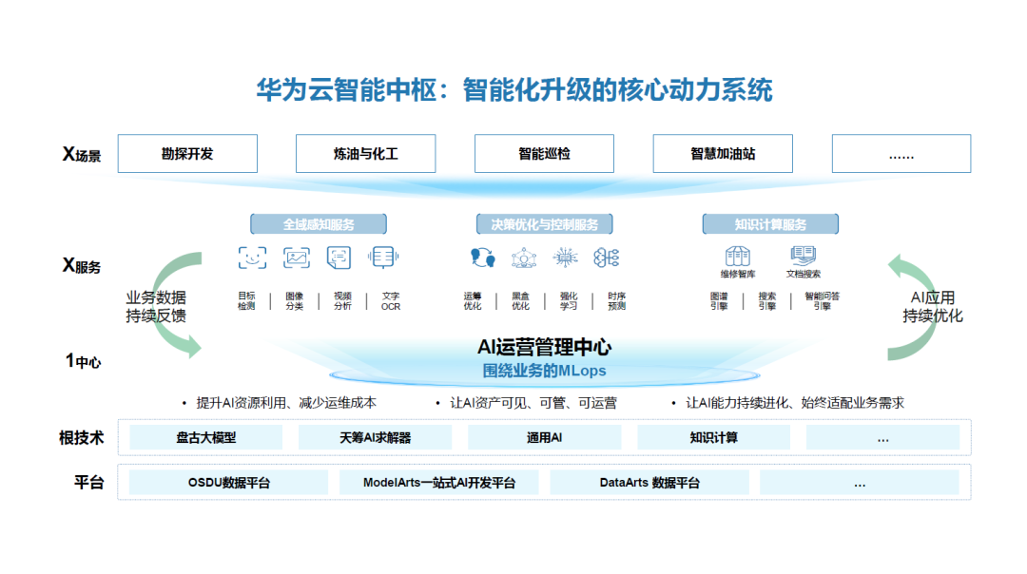Click the 黑盒优化 label text
This screenshot has height=574, width=1027.
point(521,301)
